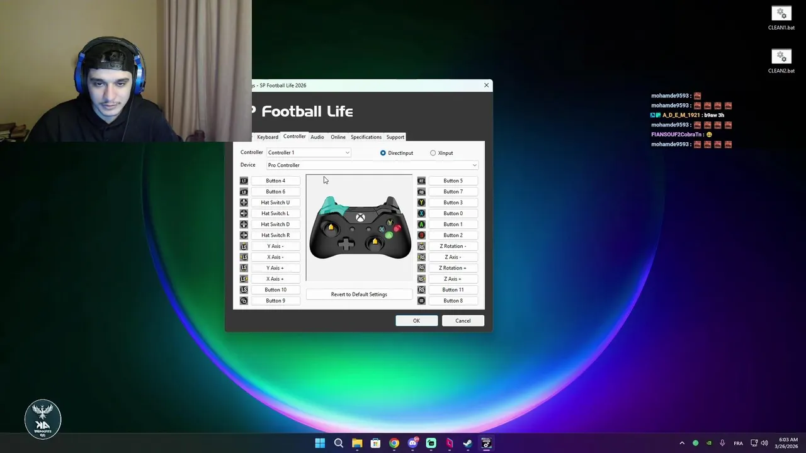Click the LT trigger icon beside Button 4

click(x=244, y=181)
